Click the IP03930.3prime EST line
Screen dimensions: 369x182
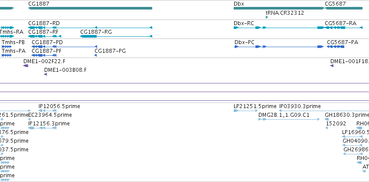[324, 111]
